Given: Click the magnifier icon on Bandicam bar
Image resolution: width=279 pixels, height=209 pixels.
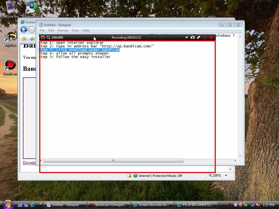Looking at the screenshot, I should point(48,37).
